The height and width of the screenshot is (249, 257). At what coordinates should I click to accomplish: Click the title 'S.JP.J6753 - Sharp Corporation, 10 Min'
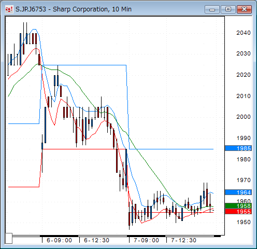point(74,9)
